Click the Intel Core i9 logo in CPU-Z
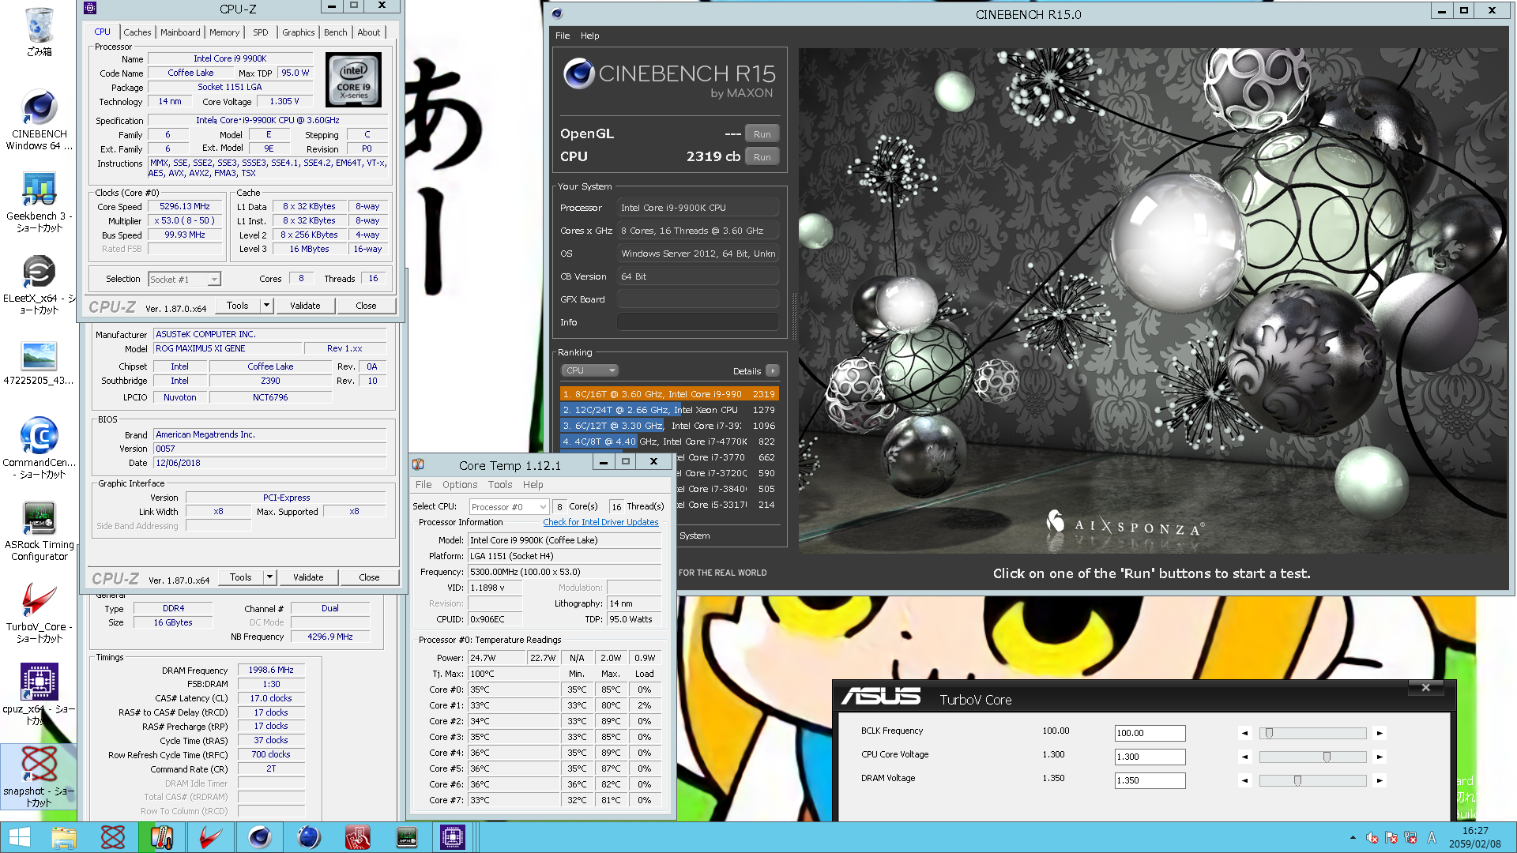Image resolution: width=1517 pixels, height=853 pixels. 353,80
